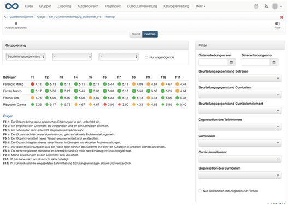Screen dimensions: 288x205
Task: Click red dot for Ferencic Mirko F1
Action: tap(32, 84)
